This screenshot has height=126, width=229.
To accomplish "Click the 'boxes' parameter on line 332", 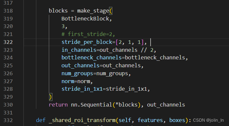I will tap(177, 120).
